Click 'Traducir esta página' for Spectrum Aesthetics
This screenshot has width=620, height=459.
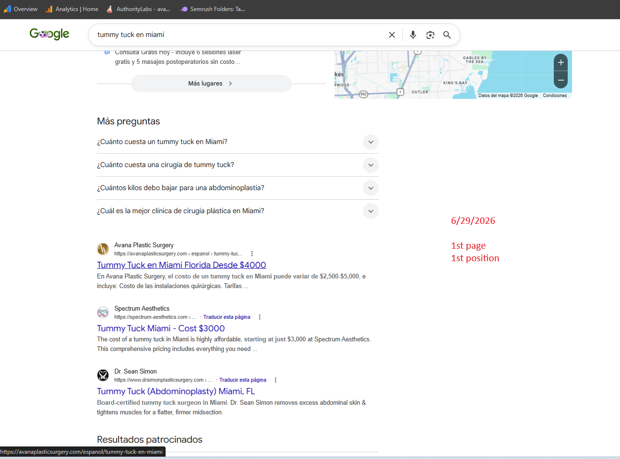click(x=227, y=317)
